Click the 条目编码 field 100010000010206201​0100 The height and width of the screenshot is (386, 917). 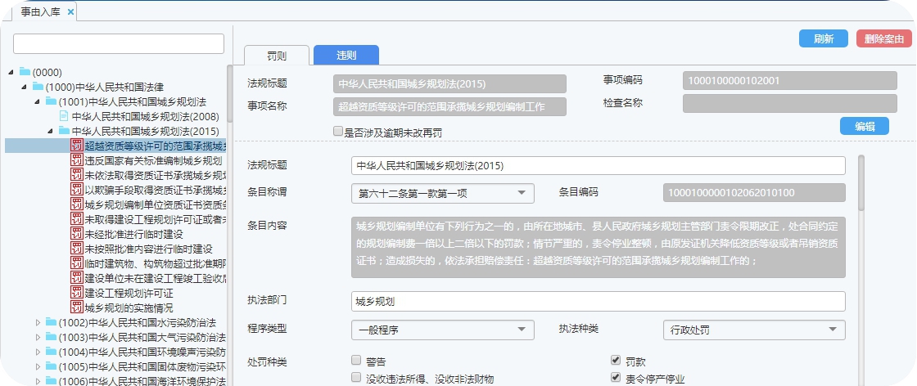coord(754,193)
